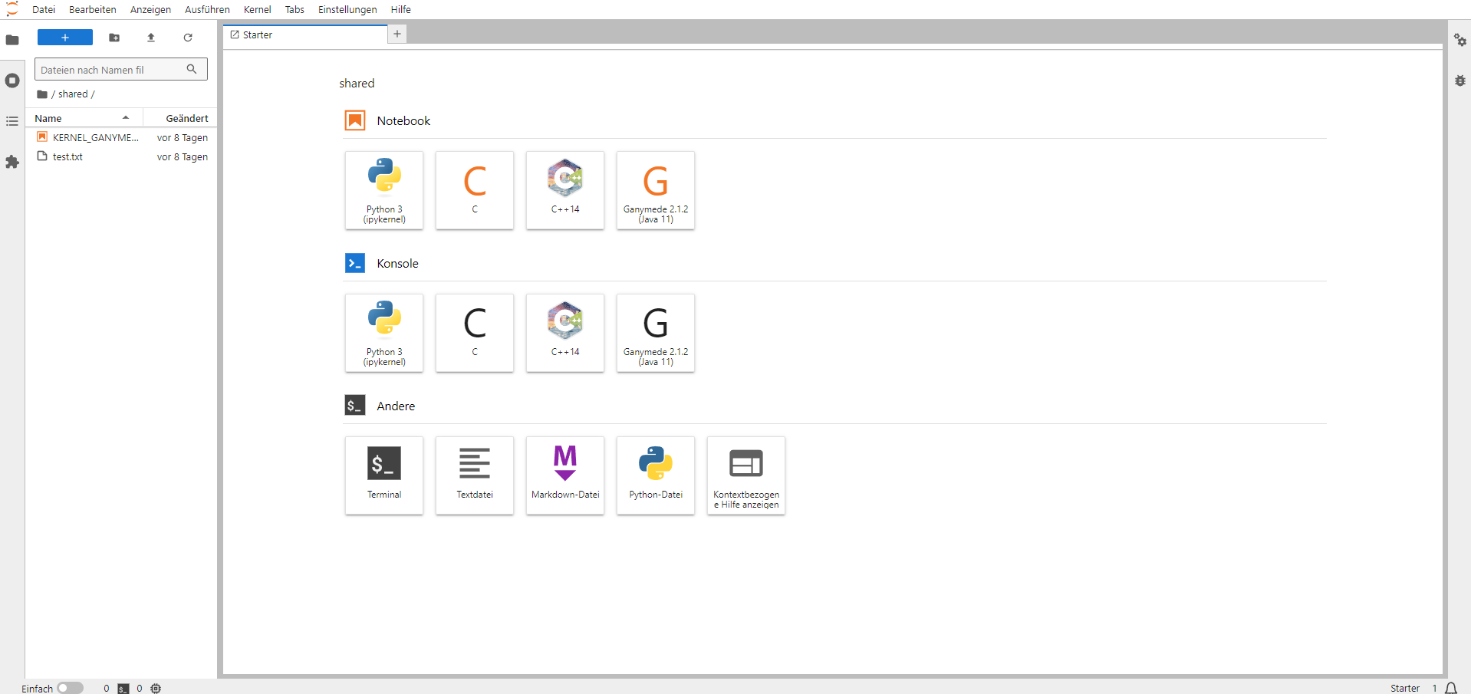
Task: Create a new Markdown-Datei
Action: tap(565, 475)
